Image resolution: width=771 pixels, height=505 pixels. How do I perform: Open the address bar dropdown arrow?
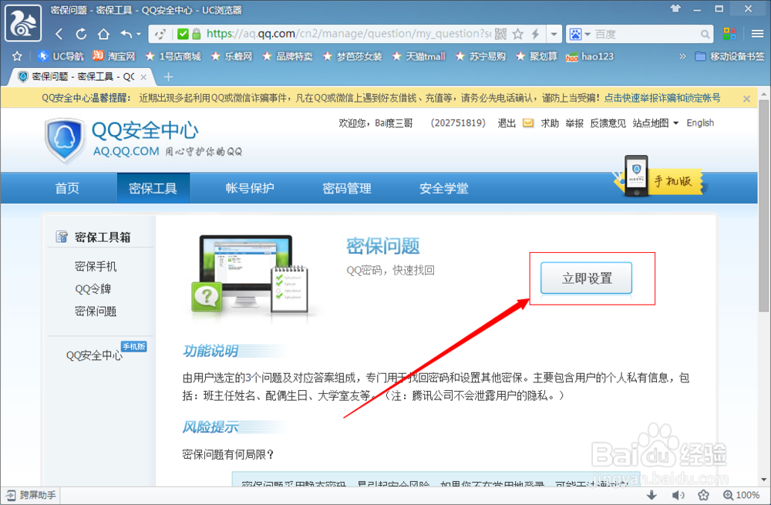click(554, 34)
